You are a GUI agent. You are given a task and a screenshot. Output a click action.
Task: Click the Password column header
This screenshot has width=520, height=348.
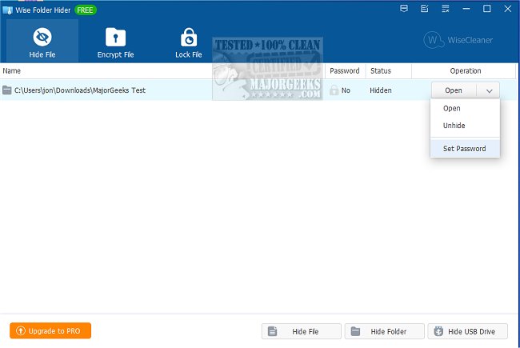(345, 70)
